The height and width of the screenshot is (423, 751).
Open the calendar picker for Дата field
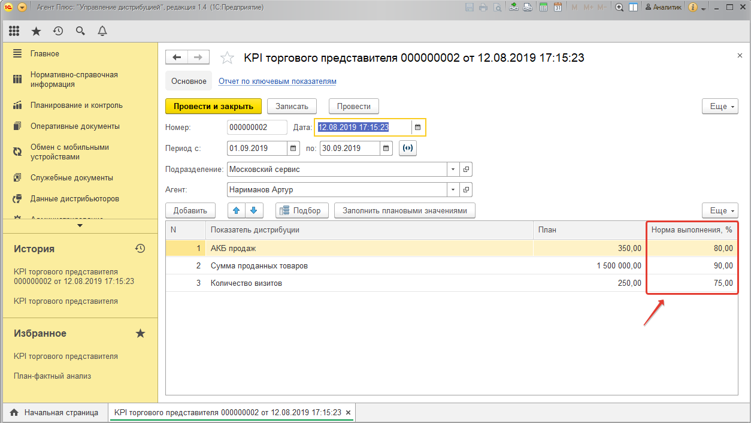[418, 128]
